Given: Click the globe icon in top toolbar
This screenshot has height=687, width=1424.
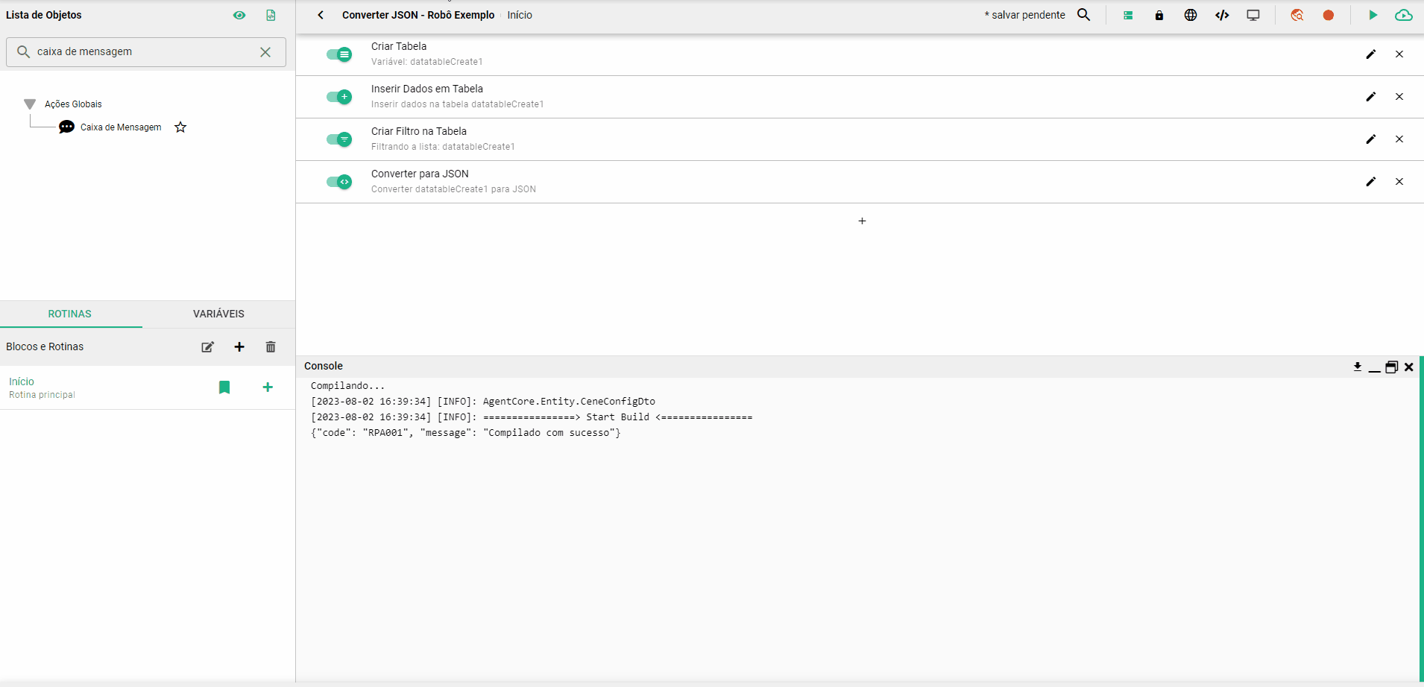Looking at the screenshot, I should (x=1191, y=15).
